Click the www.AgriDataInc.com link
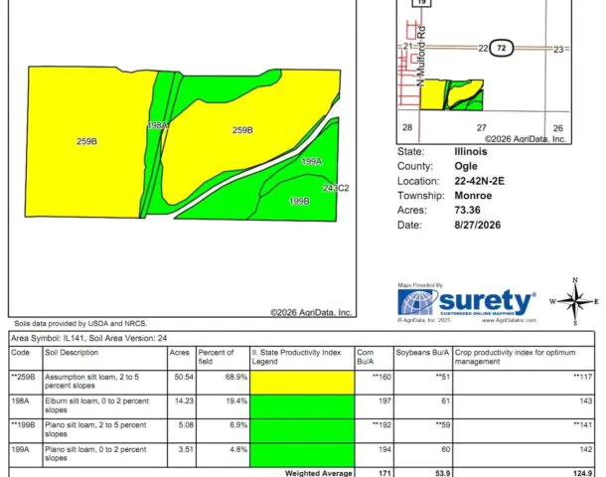606x477 pixels. (509, 320)
